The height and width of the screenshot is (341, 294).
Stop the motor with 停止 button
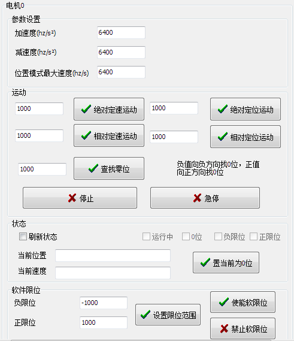pos(80,198)
